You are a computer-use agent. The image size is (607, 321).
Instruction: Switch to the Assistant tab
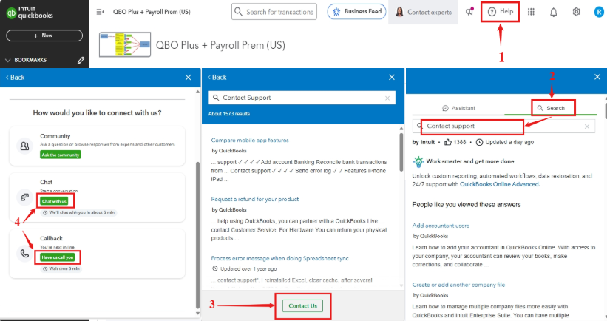click(x=458, y=109)
